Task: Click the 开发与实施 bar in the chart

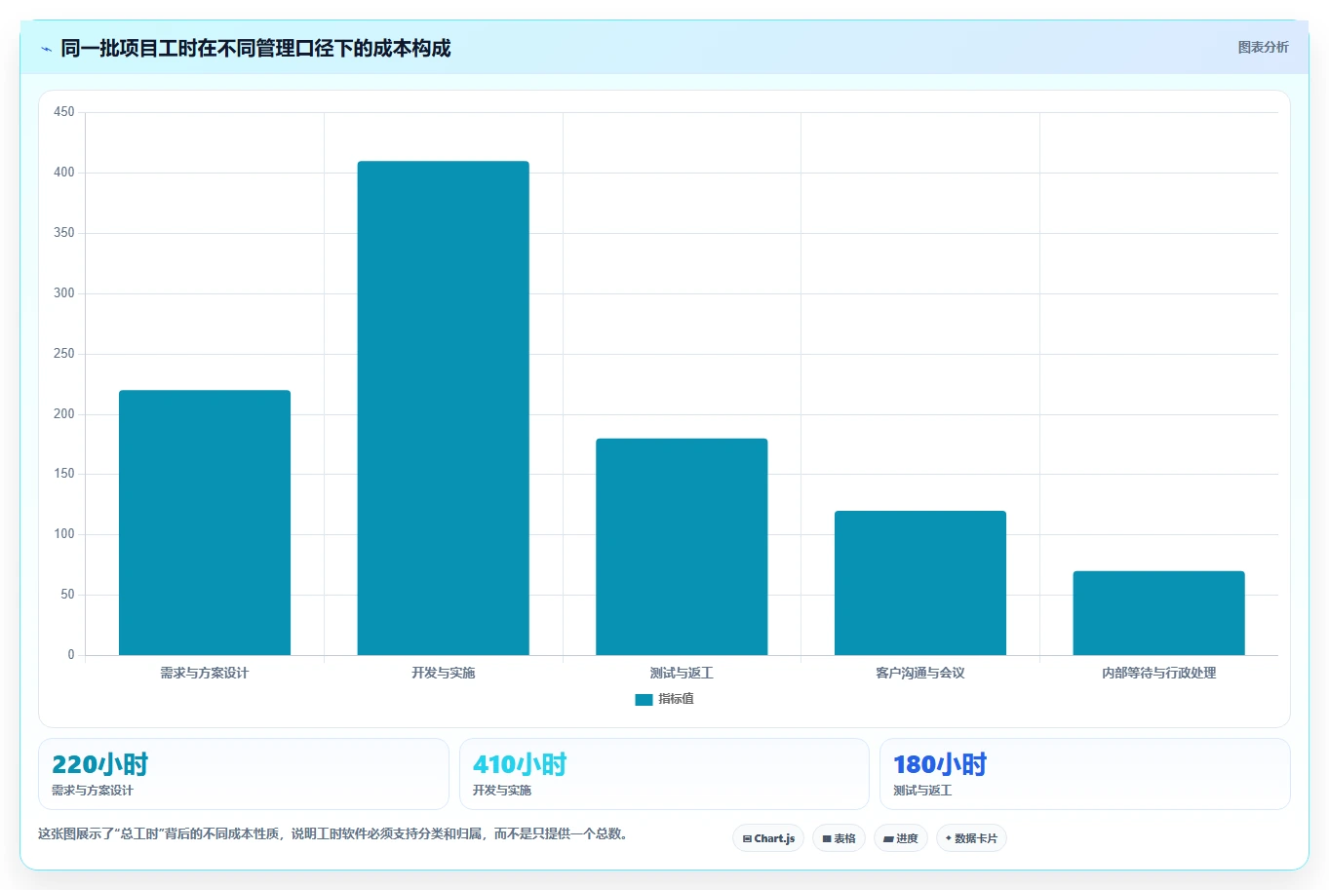Action: [443, 407]
